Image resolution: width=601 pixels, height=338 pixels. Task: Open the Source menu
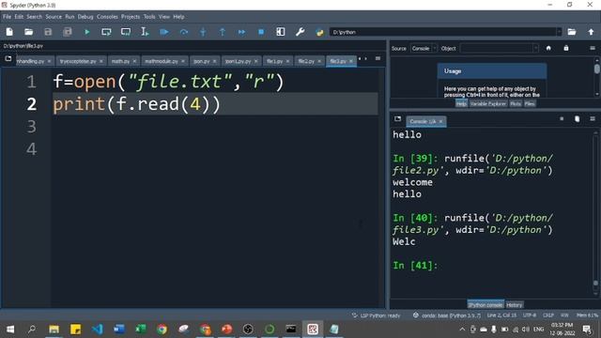pos(54,17)
